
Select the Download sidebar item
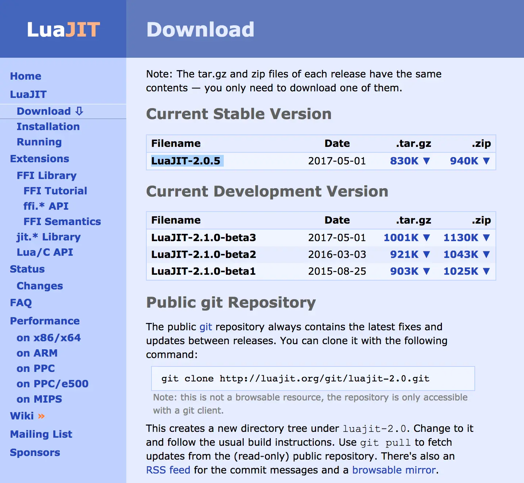50,111
